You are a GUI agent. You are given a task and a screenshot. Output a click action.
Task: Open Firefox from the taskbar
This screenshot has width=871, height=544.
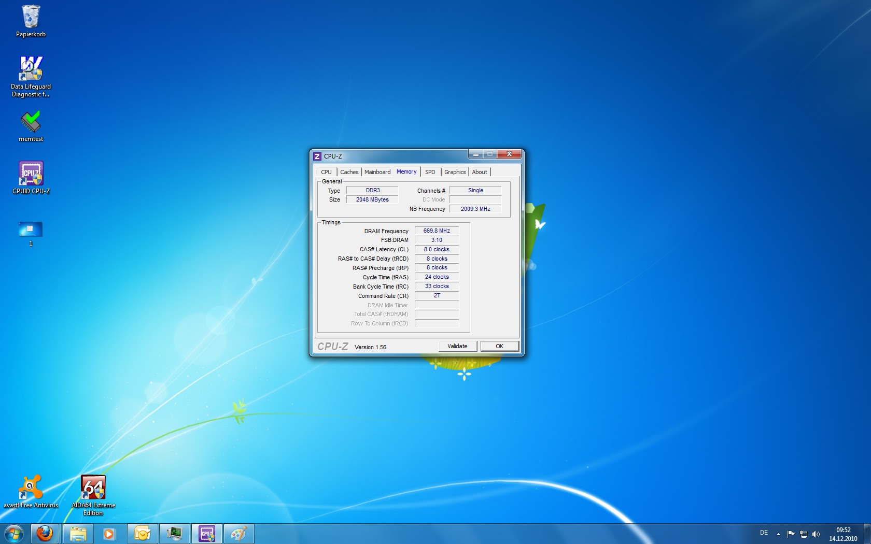(x=45, y=533)
